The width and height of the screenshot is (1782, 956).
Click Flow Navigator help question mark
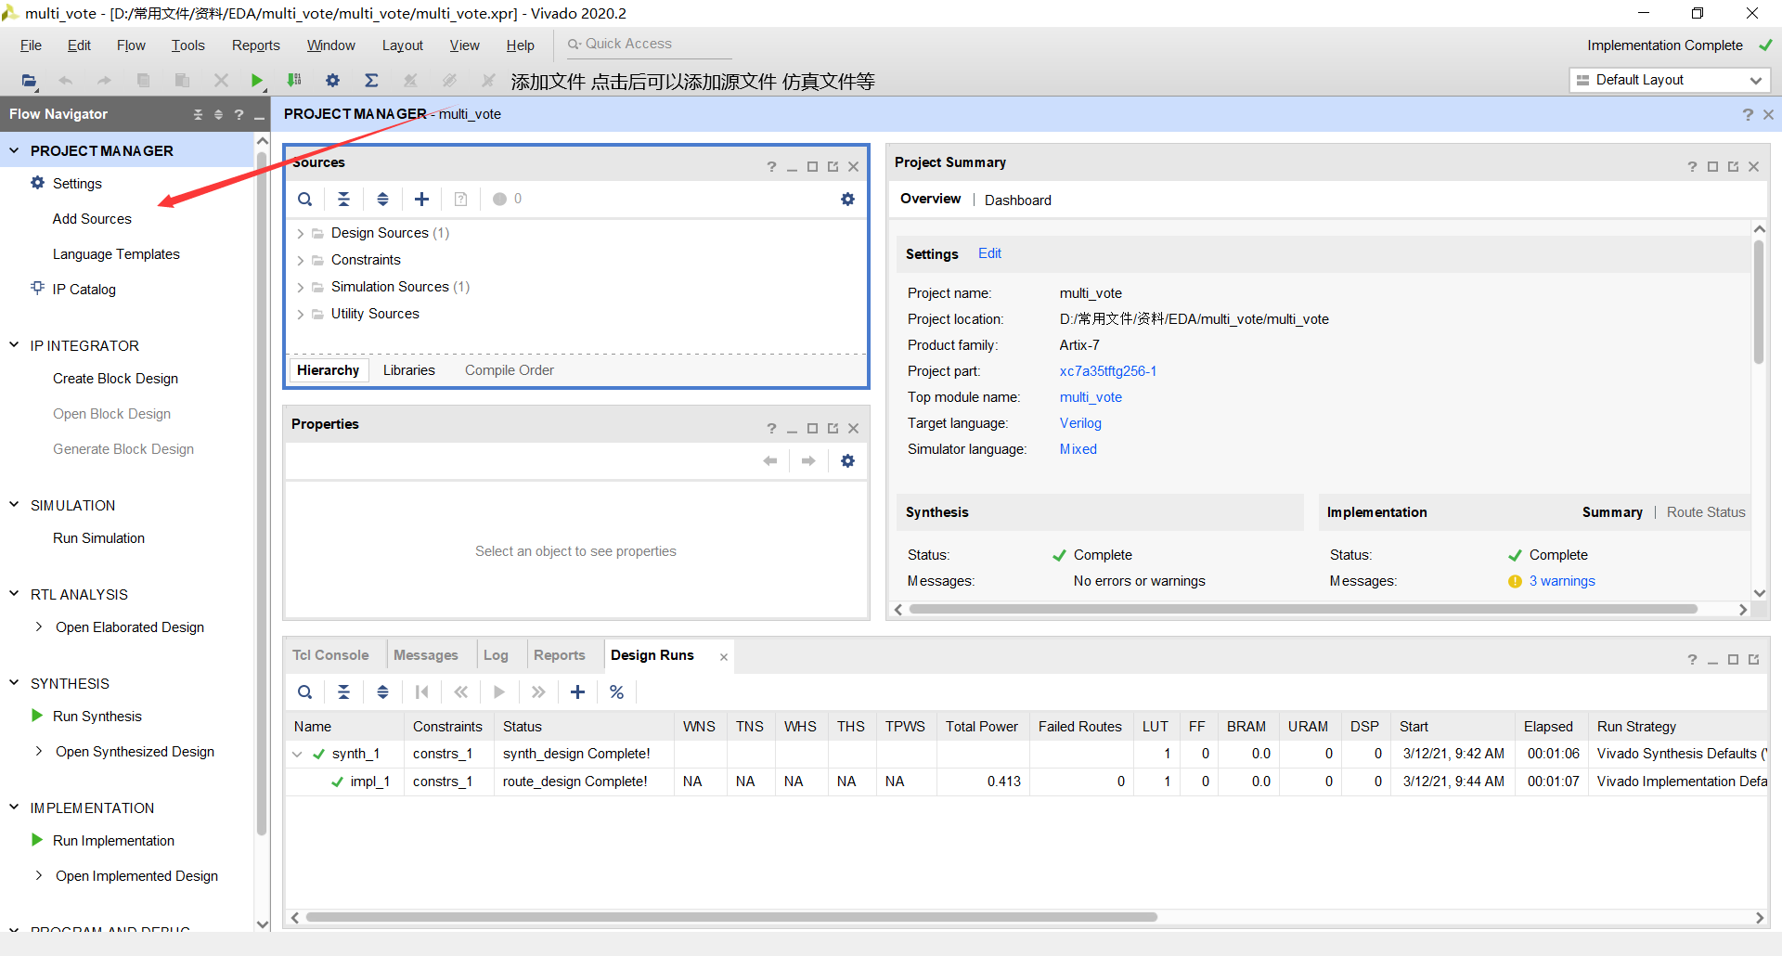239,114
